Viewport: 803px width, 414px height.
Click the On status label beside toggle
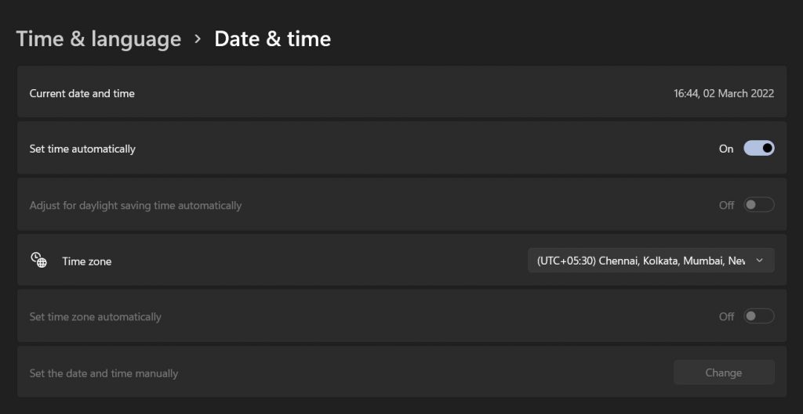[x=726, y=149]
